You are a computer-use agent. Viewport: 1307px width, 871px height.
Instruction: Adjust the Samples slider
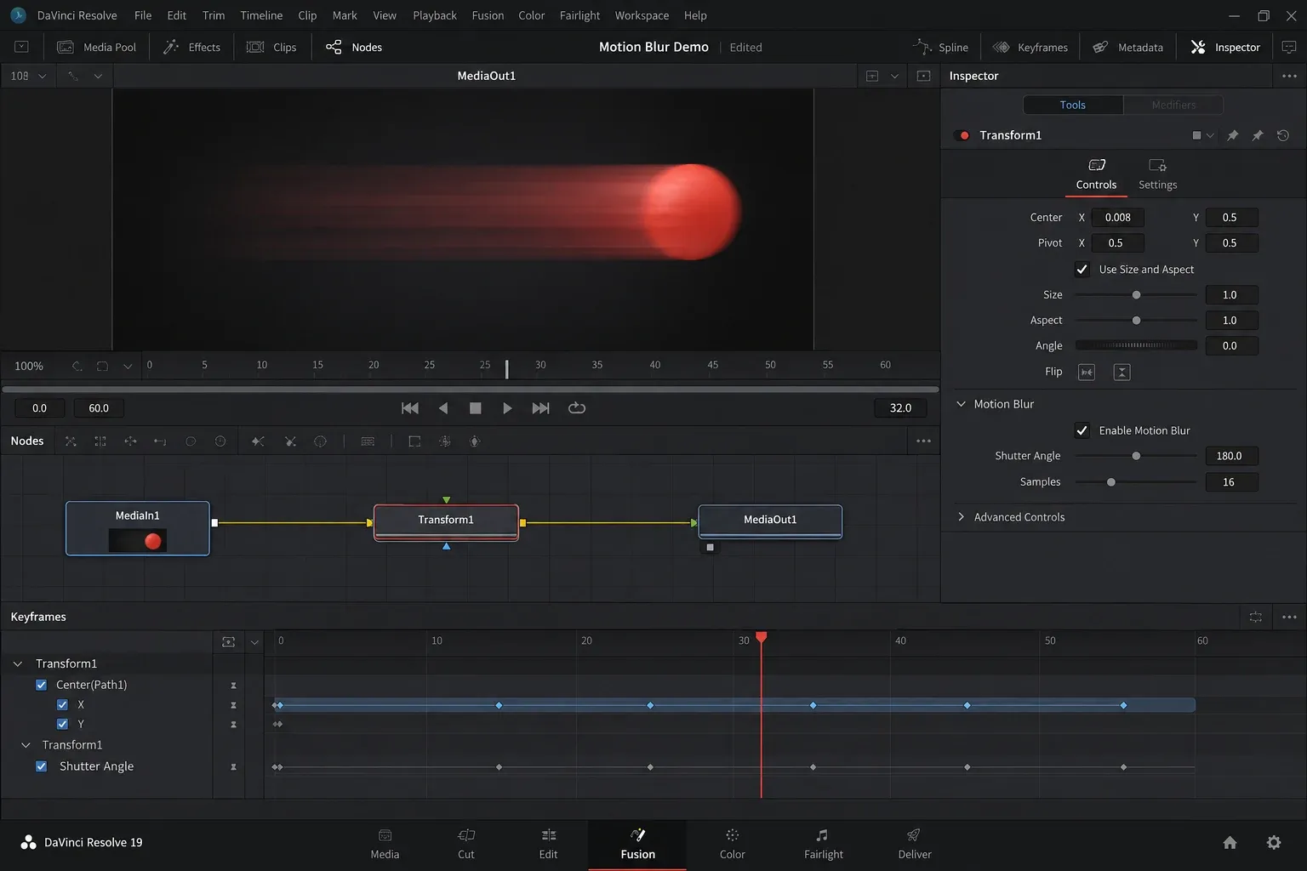1136,482
